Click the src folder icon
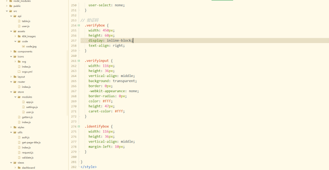Image resolution: width=329 pixels, height=170 pixels. tap(11, 11)
